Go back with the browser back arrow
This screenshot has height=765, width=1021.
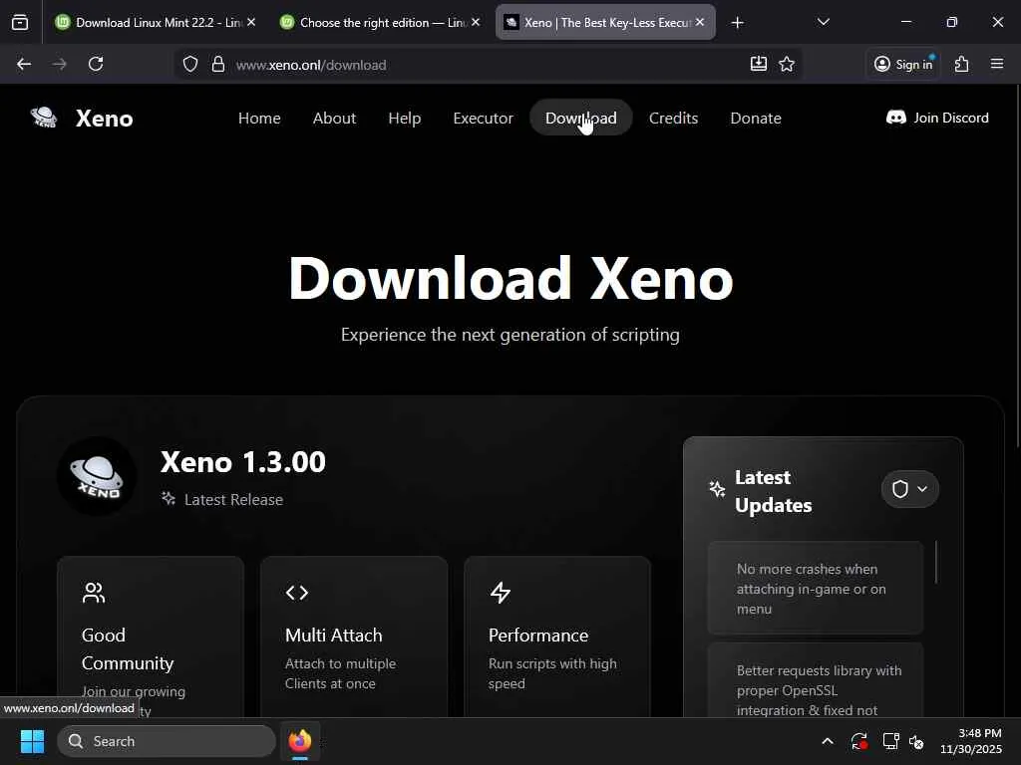[x=24, y=64]
